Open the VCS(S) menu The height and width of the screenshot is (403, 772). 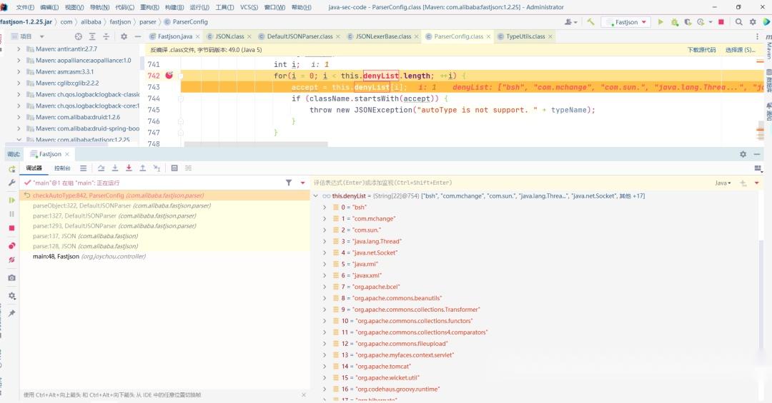[x=249, y=7]
